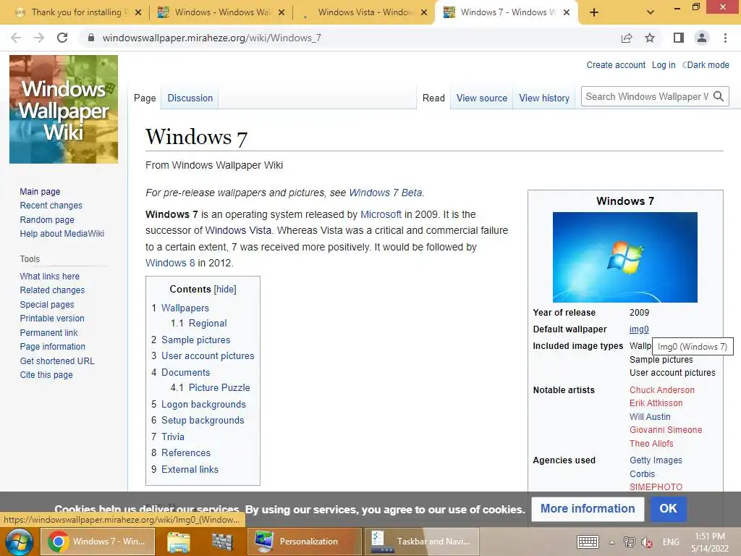Select the View source tab
This screenshot has width=741, height=556.
coord(481,98)
